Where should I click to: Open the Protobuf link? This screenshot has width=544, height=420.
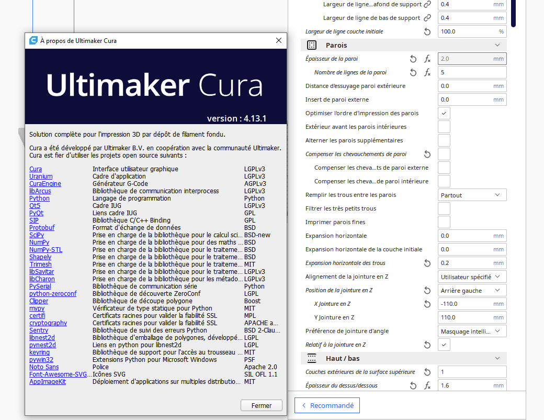(42, 228)
